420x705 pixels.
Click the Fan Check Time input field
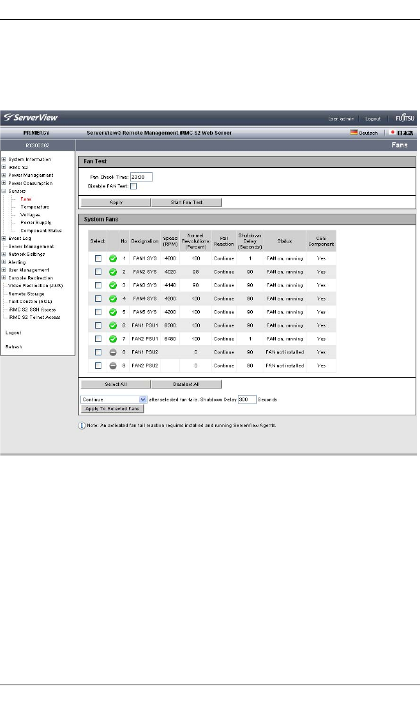(141, 177)
